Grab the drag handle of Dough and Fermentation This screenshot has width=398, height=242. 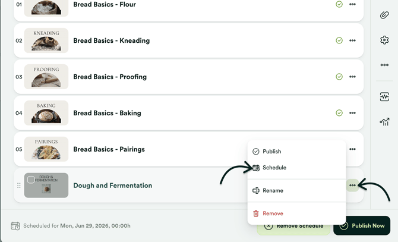tap(19, 186)
